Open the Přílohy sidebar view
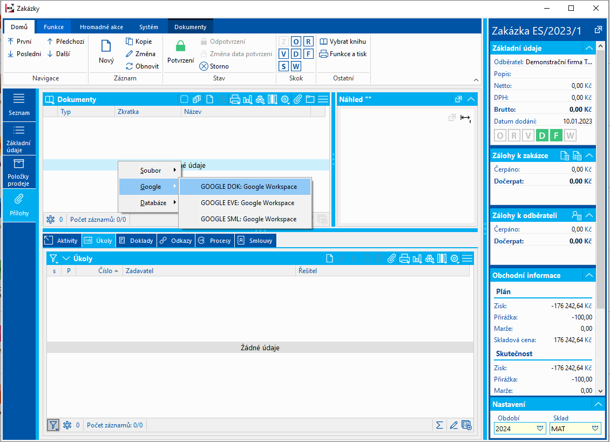This screenshot has width=610, height=442. pyautogui.click(x=19, y=206)
